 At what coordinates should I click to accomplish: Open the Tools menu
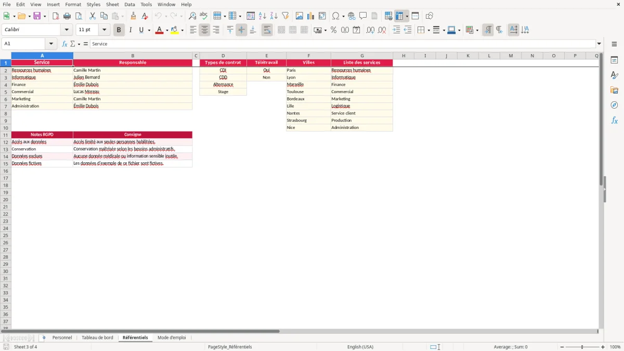[x=146, y=4]
